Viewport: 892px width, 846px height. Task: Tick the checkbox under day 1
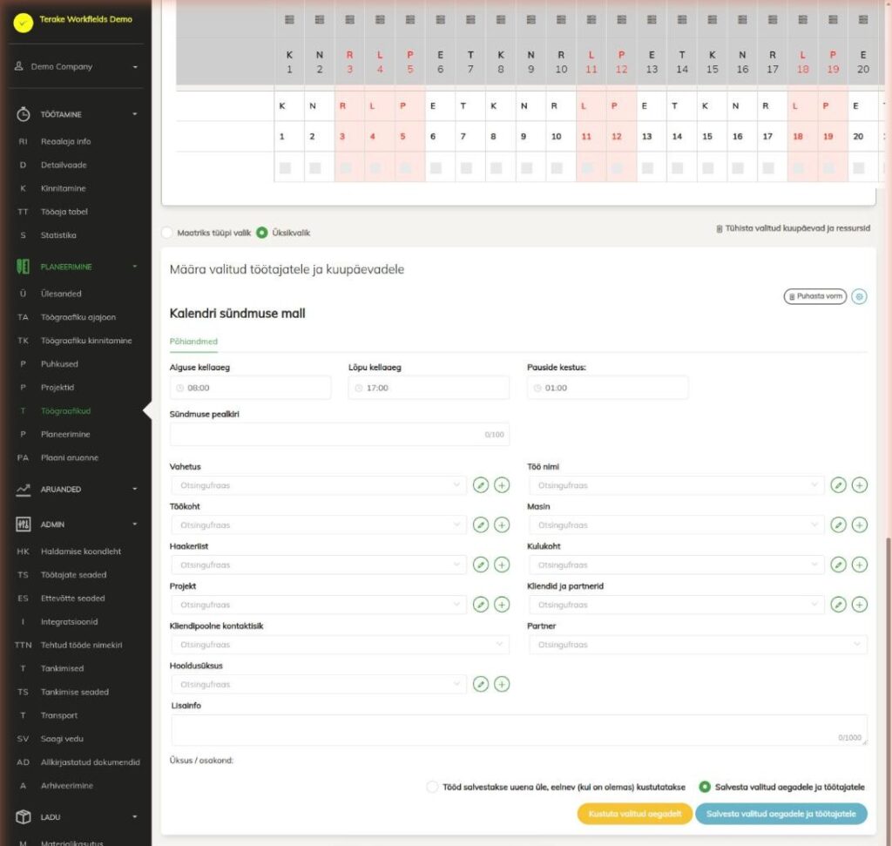[285, 168]
